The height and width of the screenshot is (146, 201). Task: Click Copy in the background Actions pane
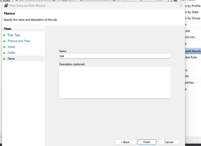coord(186,70)
